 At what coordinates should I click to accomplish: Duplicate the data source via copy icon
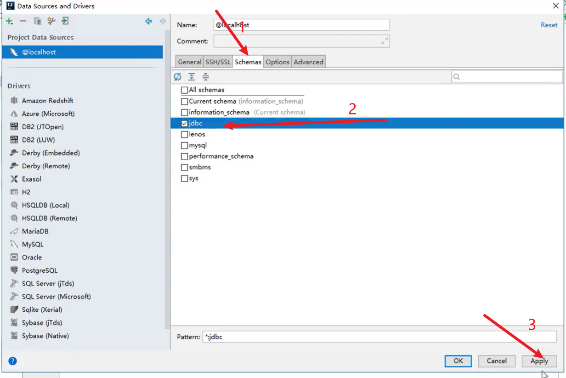click(x=38, y=21)
